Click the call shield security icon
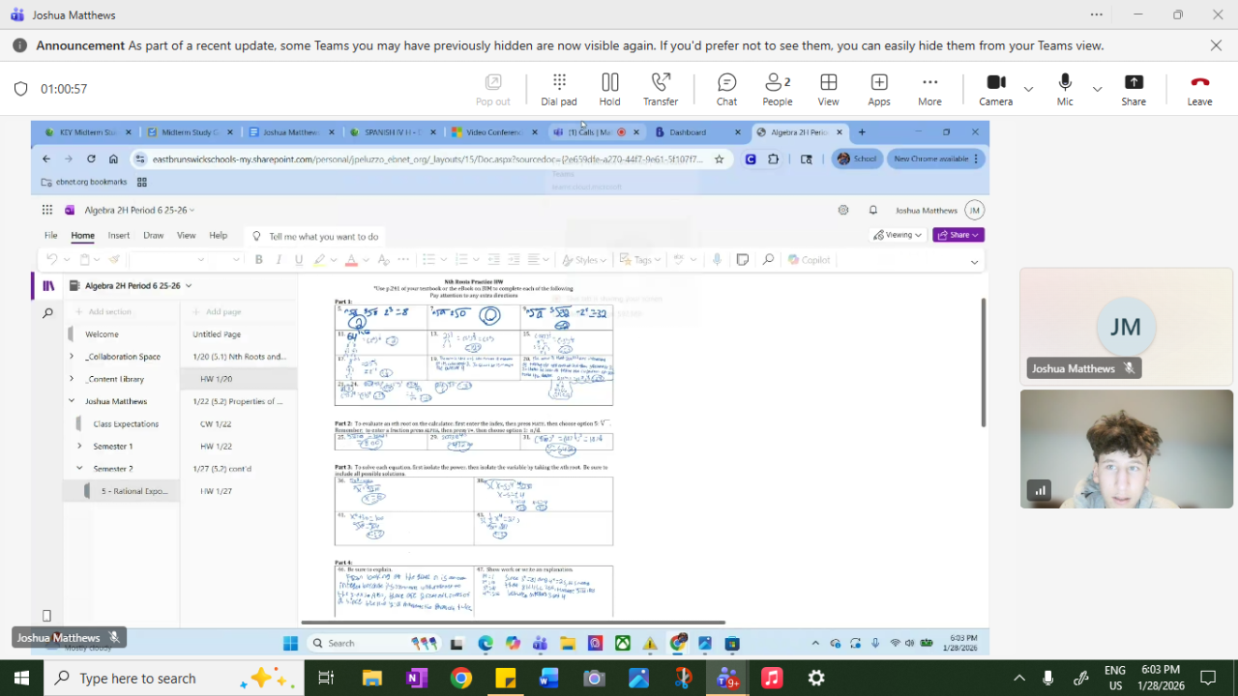The height and width of the screenshot is (696, 1238). coord(20,89)
